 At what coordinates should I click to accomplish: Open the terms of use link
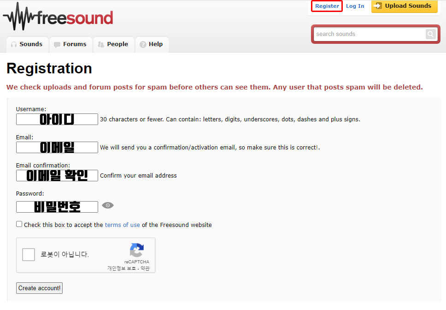coord(122,225)
